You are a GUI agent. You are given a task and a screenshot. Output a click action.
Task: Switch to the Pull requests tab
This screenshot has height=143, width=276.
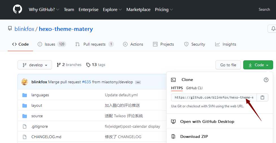tap(94, 44)
